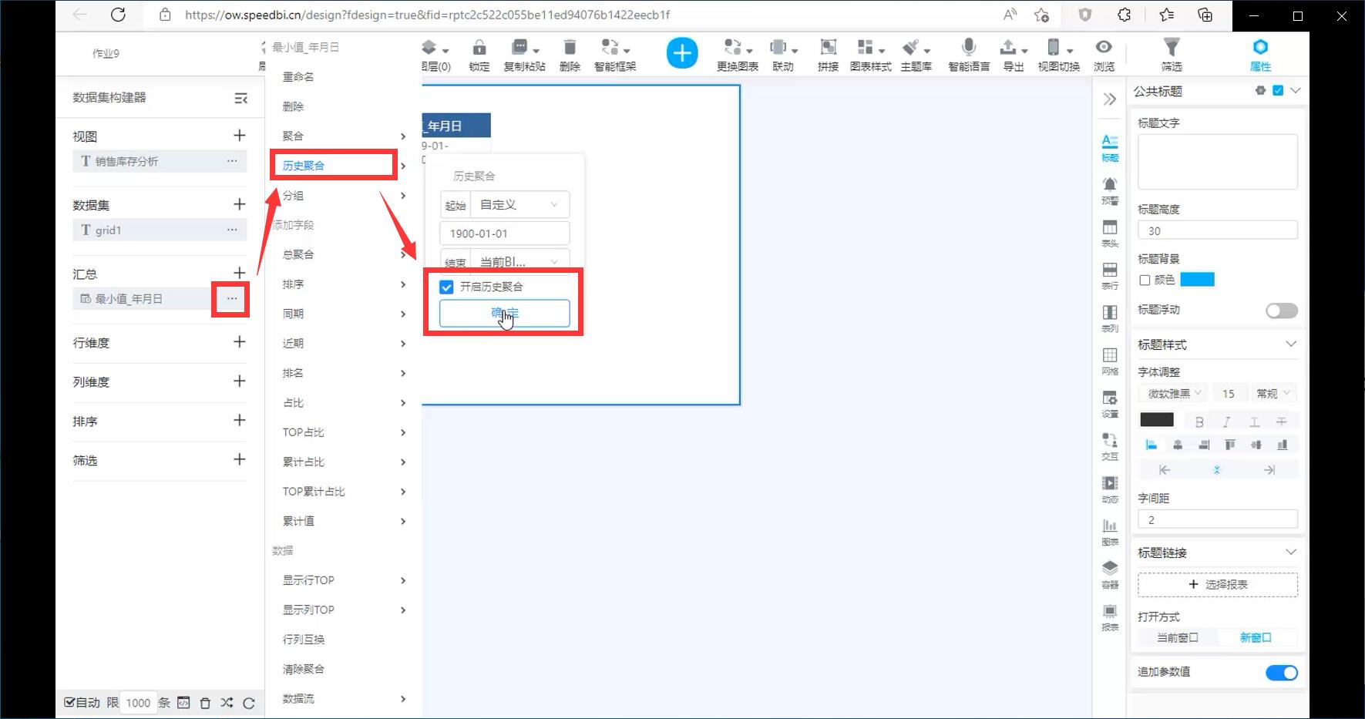Select 新窗口 open mode
This screenshot has width=1365, height=719.
[x=1256, y=637]
